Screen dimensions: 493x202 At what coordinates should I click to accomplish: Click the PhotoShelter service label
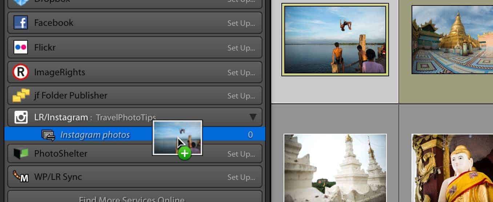pyautogui.click(x=61, y=153)
